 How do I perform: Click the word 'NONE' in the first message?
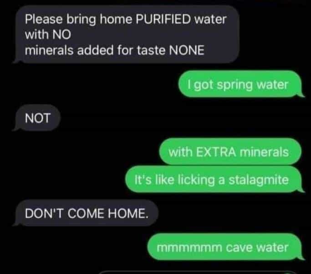[186, 50]
